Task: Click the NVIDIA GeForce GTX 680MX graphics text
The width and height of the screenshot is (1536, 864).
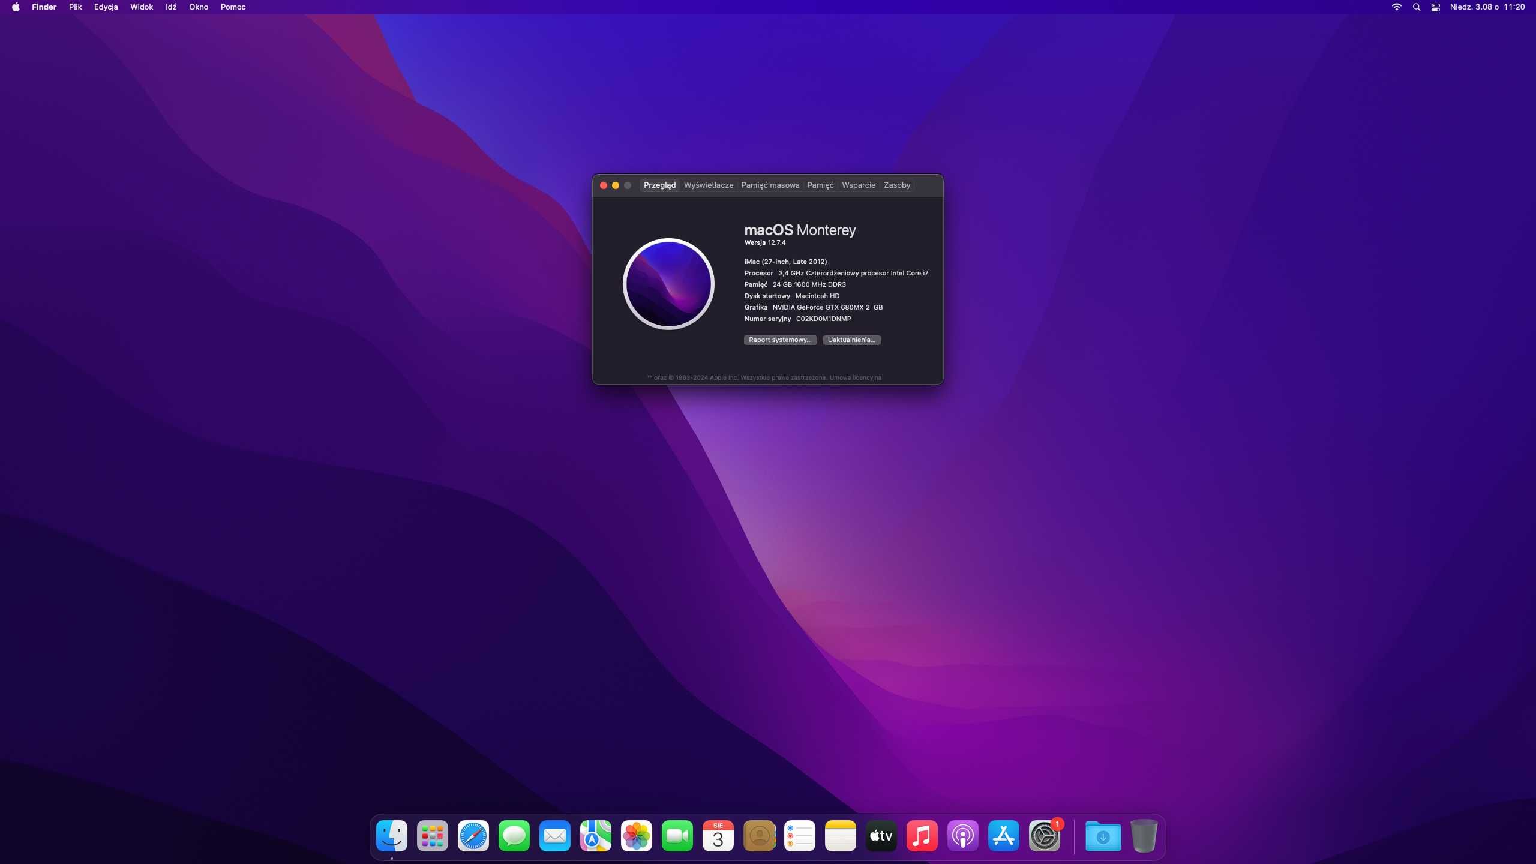Action: [827, 307]
